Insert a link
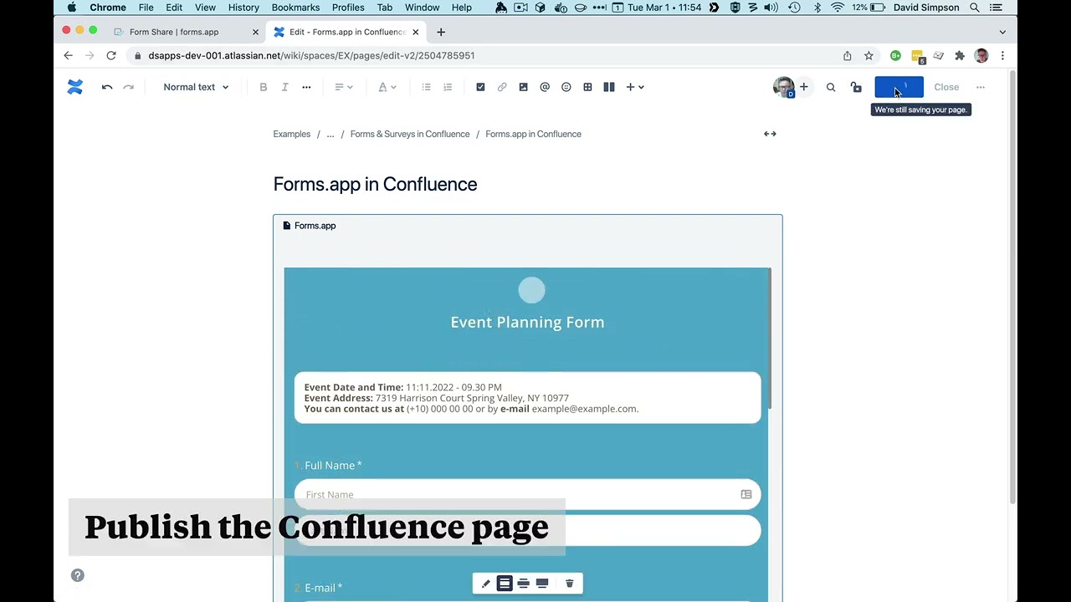Screen dimensions: 1071x602 [x=502, y=87]
